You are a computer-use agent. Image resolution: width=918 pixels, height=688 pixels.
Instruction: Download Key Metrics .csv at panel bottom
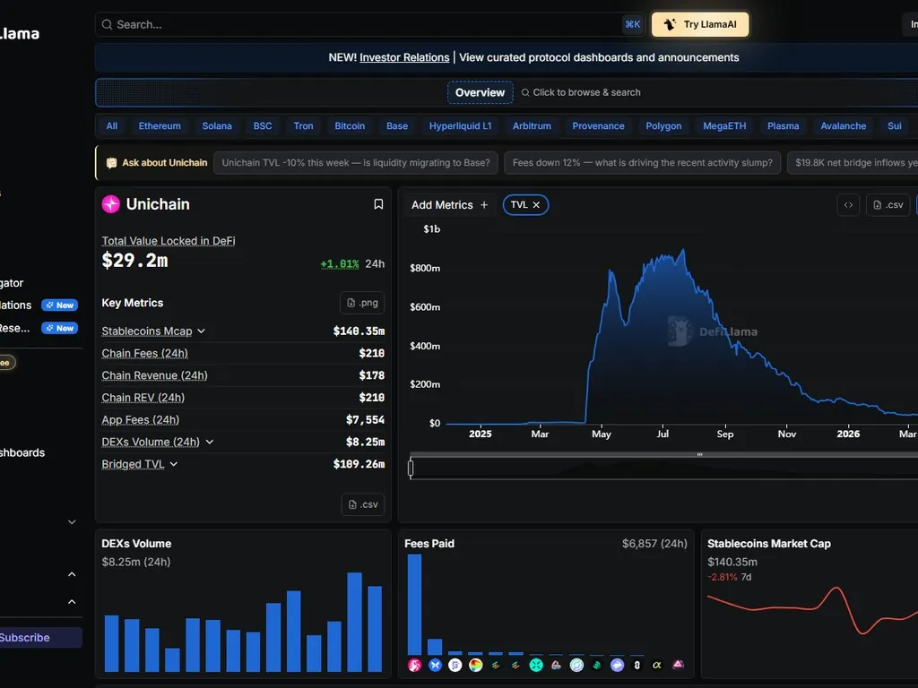[362, 504]
